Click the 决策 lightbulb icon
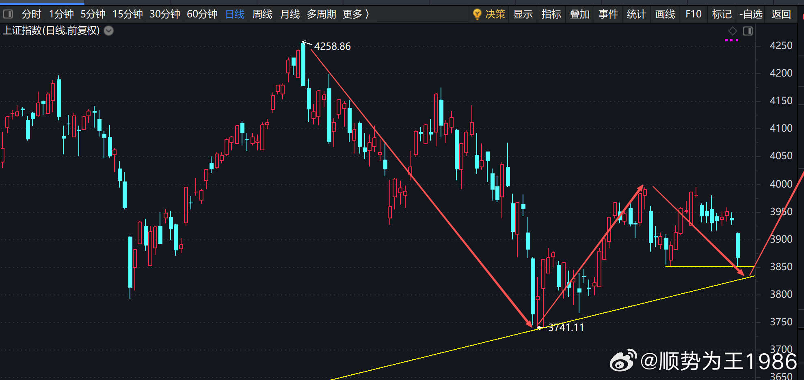The image size is (804, 380). click(x=477, y=15)
